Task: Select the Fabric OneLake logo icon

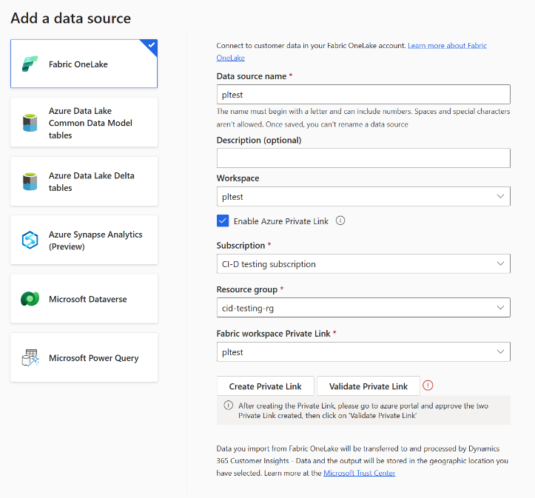Action: [30, 64]
